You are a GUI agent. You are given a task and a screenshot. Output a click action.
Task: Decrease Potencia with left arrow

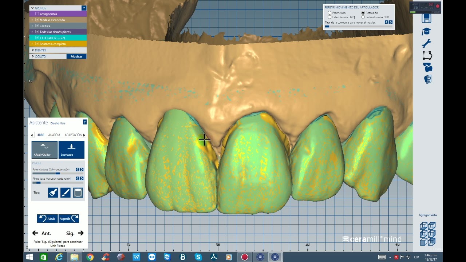[78, 170]
